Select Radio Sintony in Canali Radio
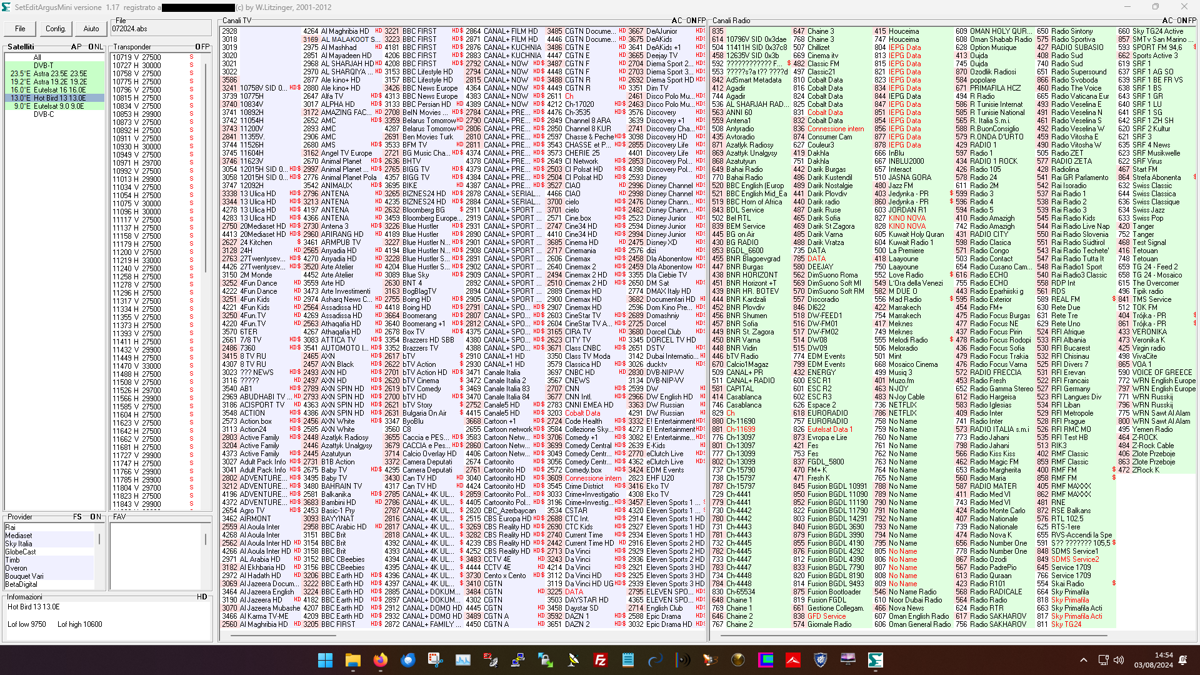Viewport: 1200px width, 675px height. click(x=1075, y=31)
